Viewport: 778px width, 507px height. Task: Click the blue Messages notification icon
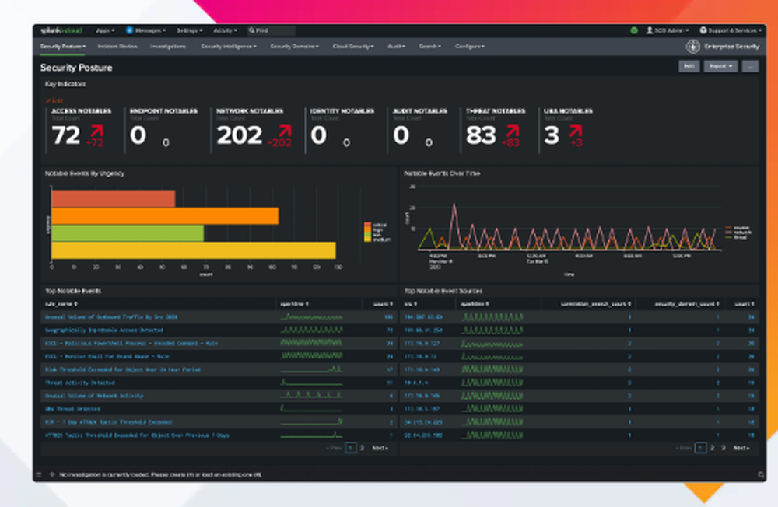129,30
